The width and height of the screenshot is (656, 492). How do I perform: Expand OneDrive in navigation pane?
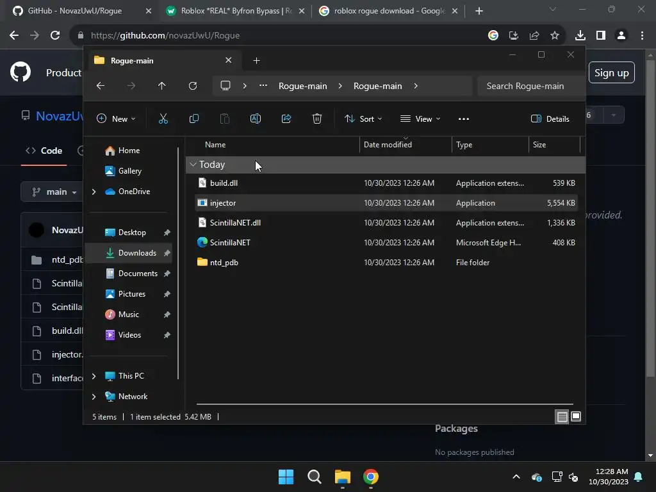click(94, 192)
